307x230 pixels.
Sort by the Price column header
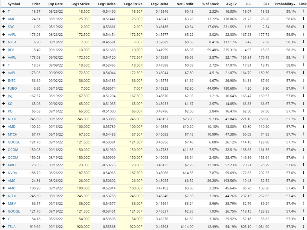(x=36, y=4)
